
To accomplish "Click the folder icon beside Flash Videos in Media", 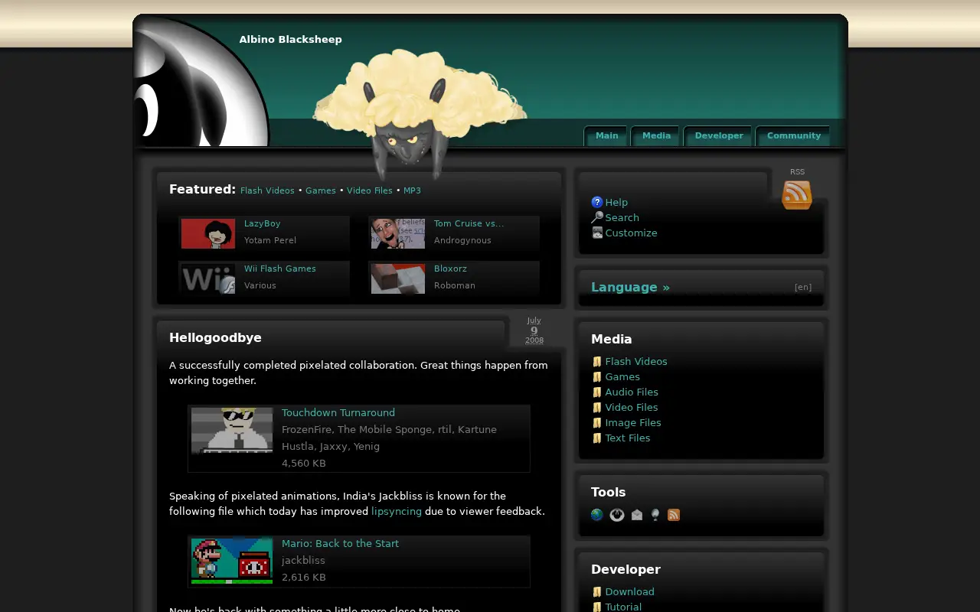I will click(x=597, y=361).
